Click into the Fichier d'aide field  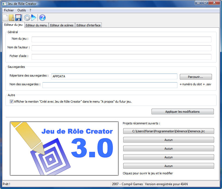121,57
